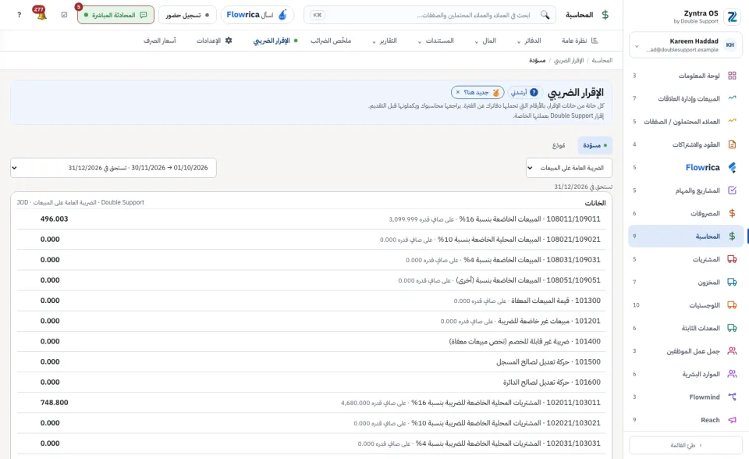The width and height of the screenshot is (749, 459).
Task: Toggle the attendance check-in button 'تسجيل حضور'
Action: [x=187, y=15]
